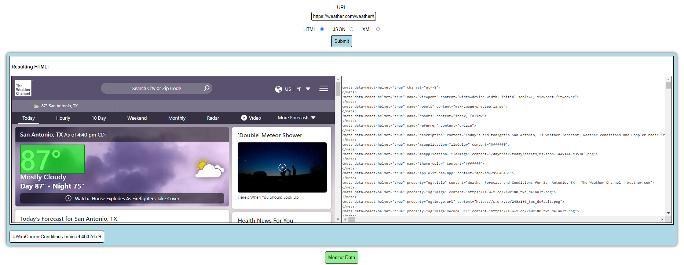Viewport: 684px width, 265px height.
Task: Expand the units dropdown arrow near °F
Action: [308, 89]
